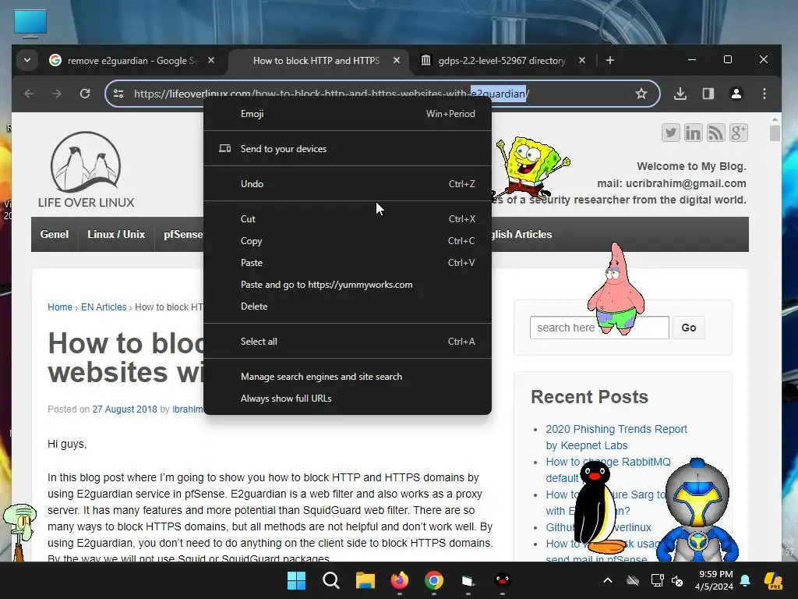Open the blog's RSS feed icon

[x=715, y=133]
